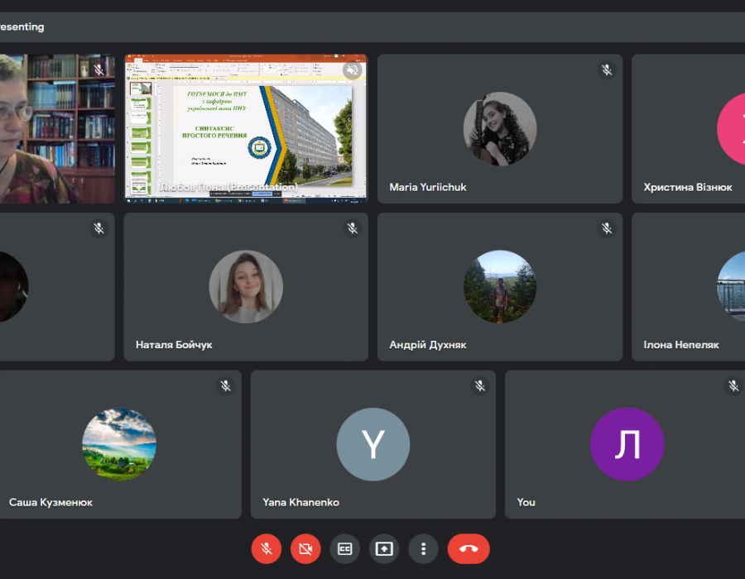
Task: Click Андрій Духняк participant name label
Action: tap(428, 345)
